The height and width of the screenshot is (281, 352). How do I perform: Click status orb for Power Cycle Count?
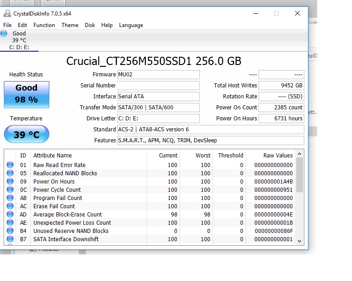(10, 189)
